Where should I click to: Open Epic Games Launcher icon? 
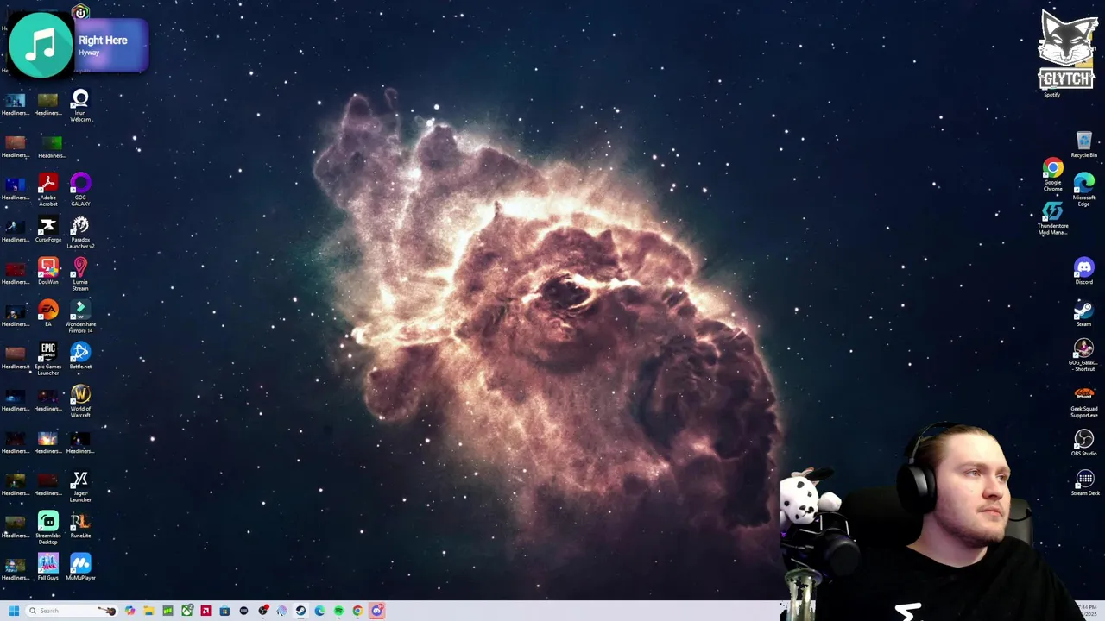click(x=47, y=359)
